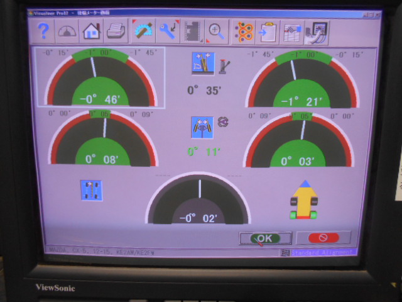
Task: Click the blue question mark Help icon
Action: (43, 31)
